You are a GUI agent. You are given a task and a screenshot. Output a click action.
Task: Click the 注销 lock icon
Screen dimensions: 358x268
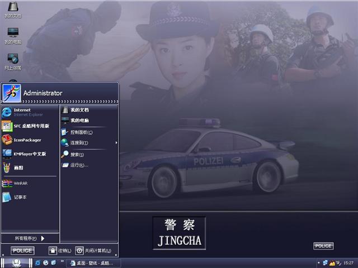pyautogui.click(x=53, y=251)
